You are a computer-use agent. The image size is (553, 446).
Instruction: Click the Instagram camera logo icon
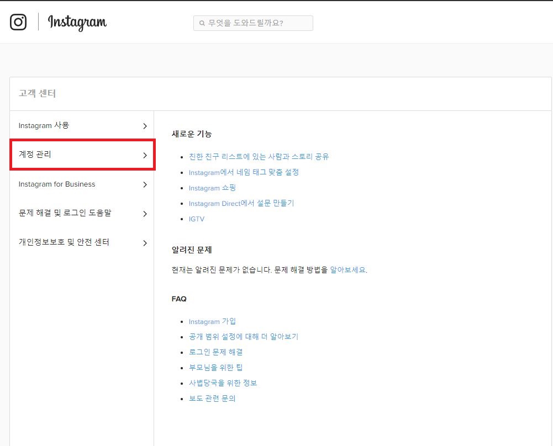[18, 22]
